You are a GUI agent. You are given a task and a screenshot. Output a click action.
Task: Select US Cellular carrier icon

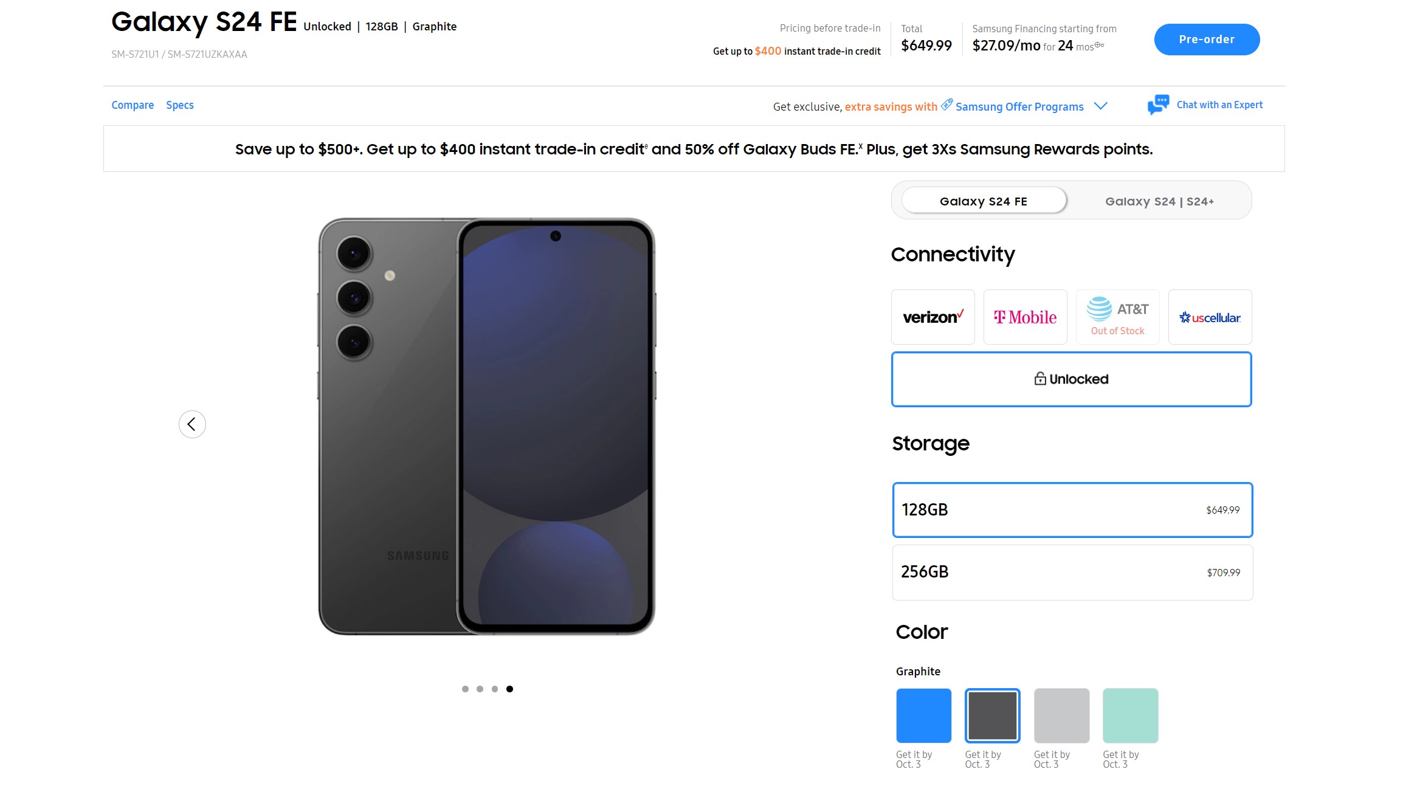coord(1209,317)
